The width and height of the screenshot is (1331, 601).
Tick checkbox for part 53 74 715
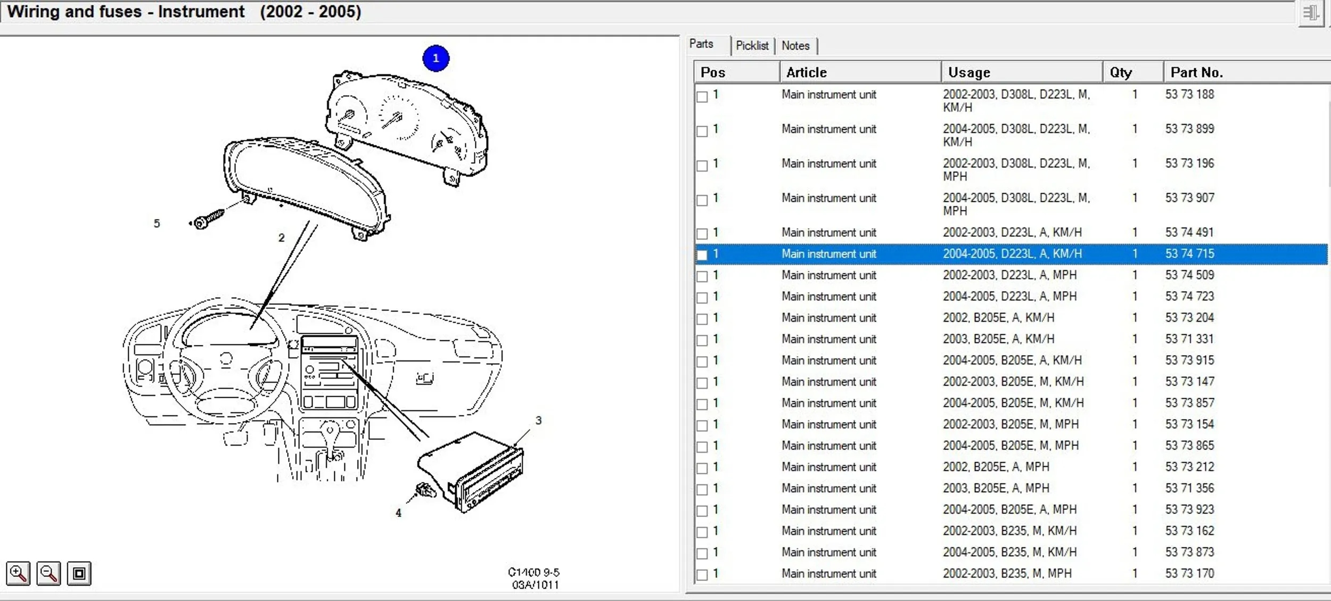[702, 255]
